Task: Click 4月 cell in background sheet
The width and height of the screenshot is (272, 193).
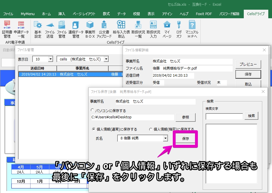Action: pyautogui.click(x=21, y=167)
